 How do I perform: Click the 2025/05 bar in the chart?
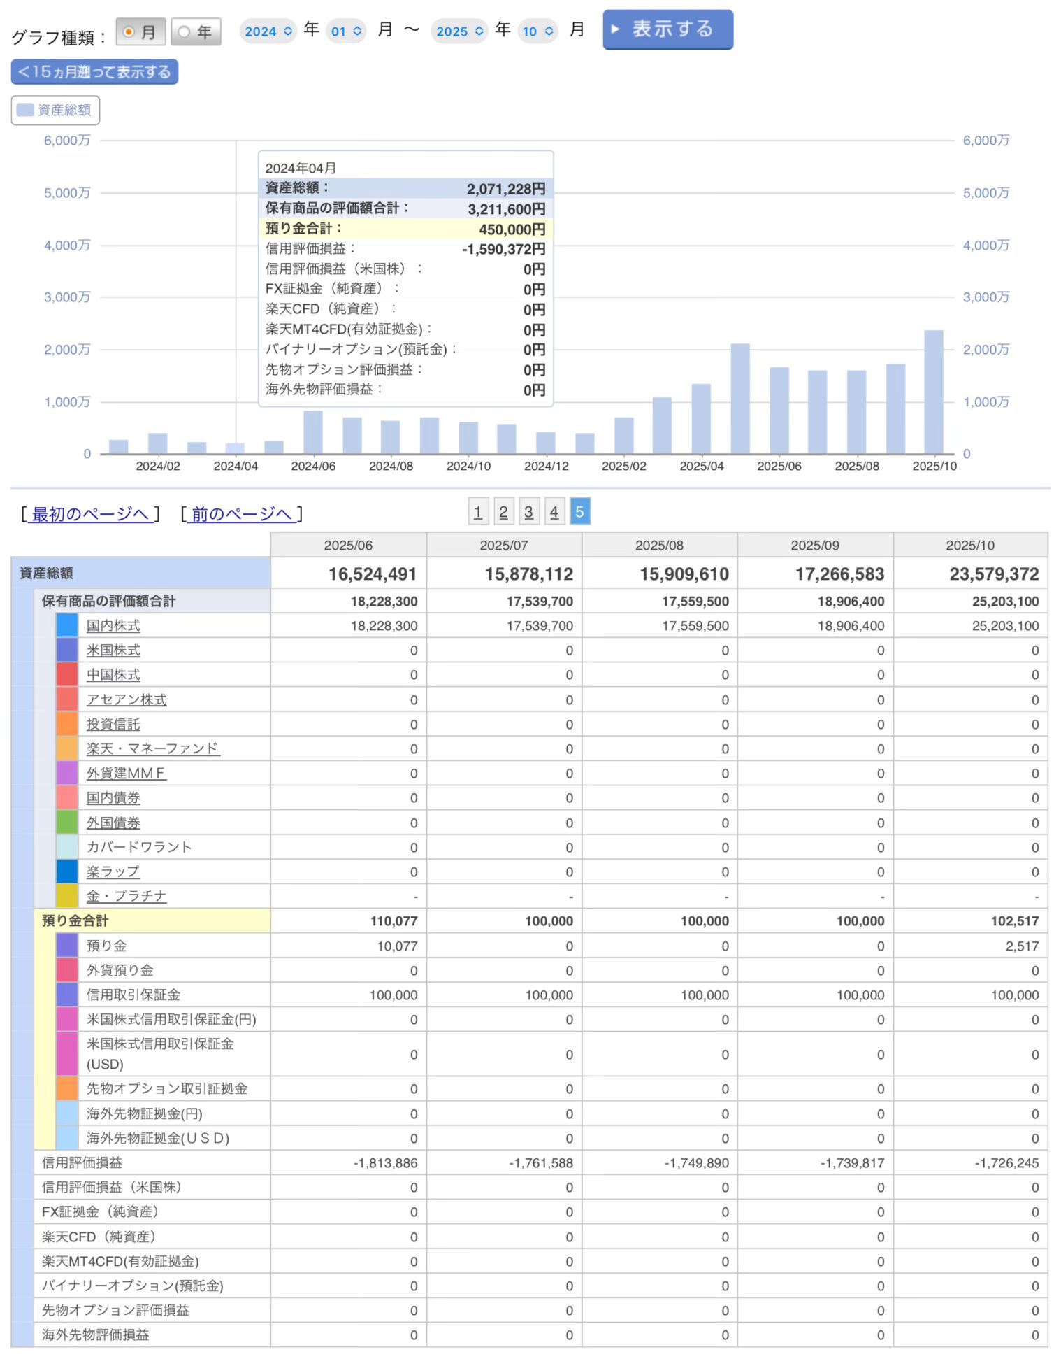(740, 399)
